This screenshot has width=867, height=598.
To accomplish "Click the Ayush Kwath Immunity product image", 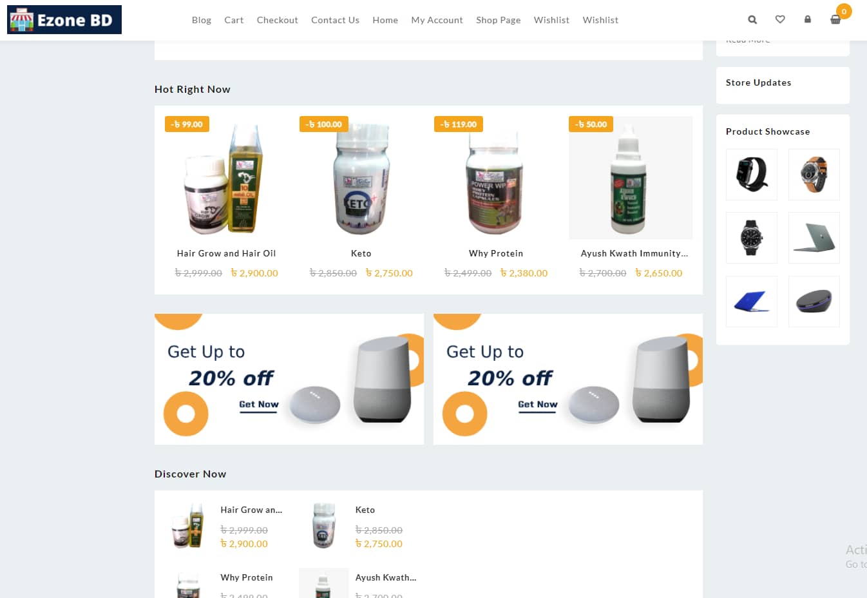I will tap(631, 178).
